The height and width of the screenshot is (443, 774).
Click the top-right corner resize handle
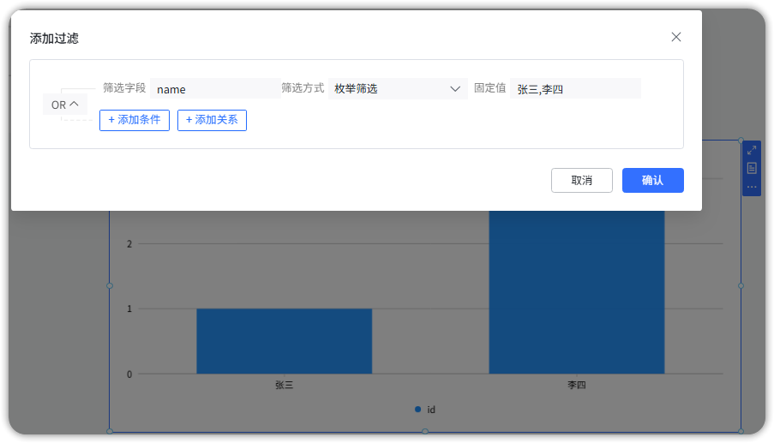coord(741,140)
